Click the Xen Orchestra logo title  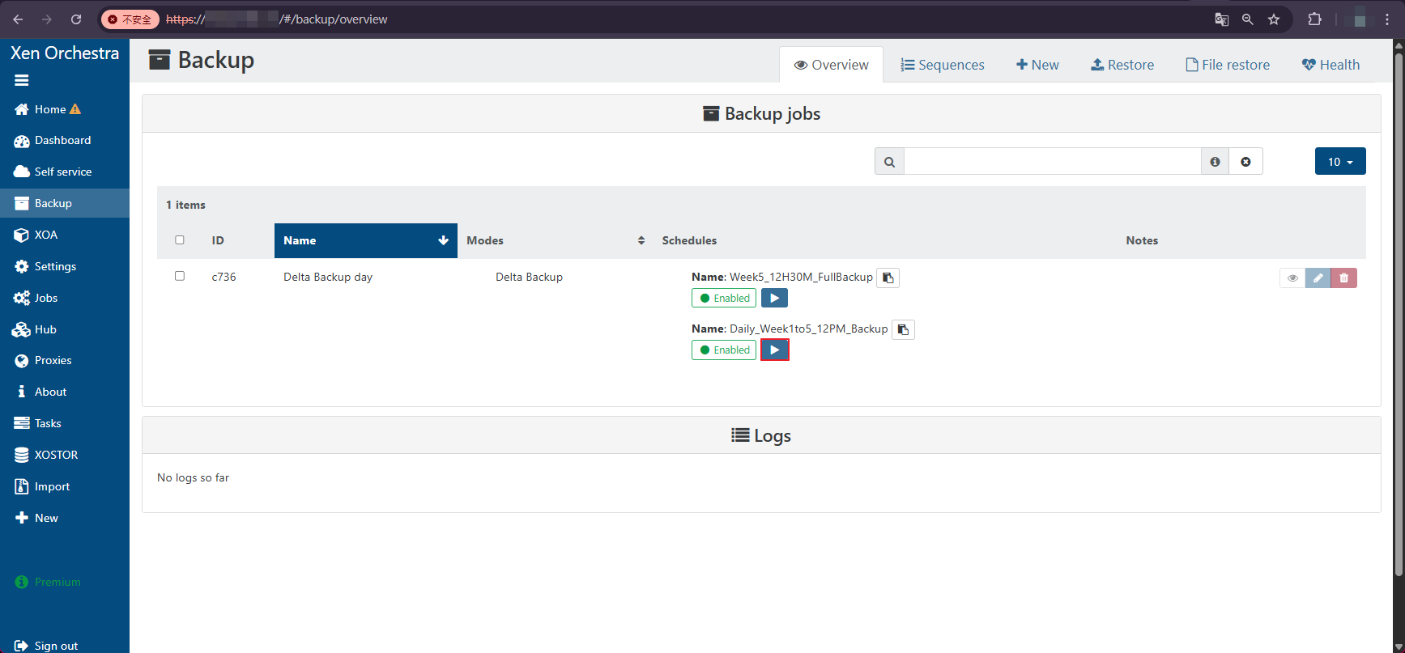point(65,53)
